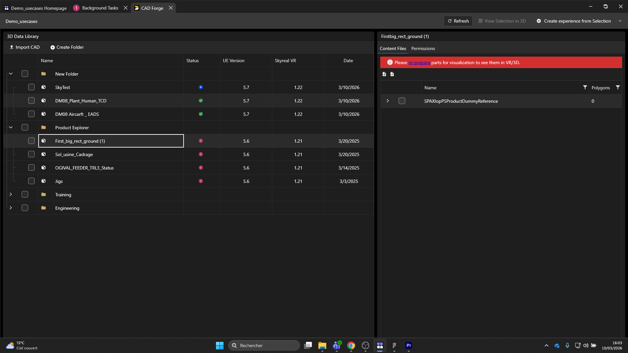
Task: Click the Import CAD upload icon
Action: [11, 47]
